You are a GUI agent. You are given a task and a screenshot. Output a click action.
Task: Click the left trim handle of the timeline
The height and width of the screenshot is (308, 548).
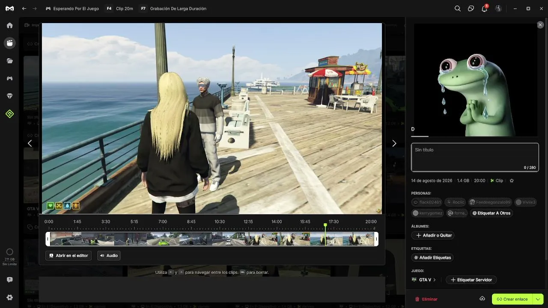(x=48, y=239)
